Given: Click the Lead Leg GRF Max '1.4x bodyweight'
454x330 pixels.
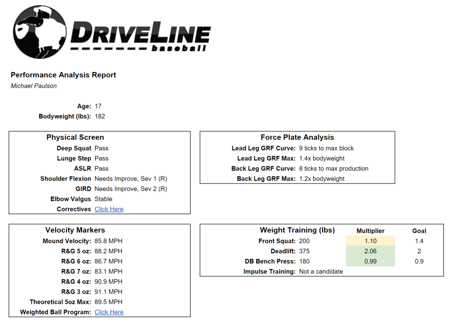Looking at the screenshot, I should pos(322,158).
